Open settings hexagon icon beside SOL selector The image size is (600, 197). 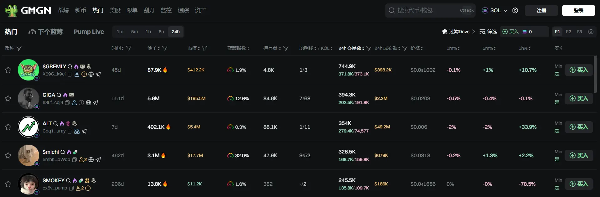515,10
